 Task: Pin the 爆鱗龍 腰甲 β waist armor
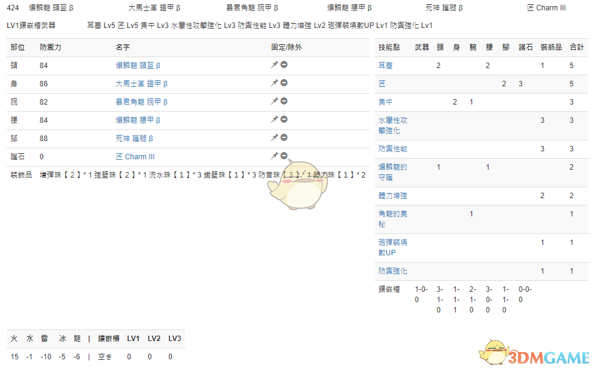275,120
